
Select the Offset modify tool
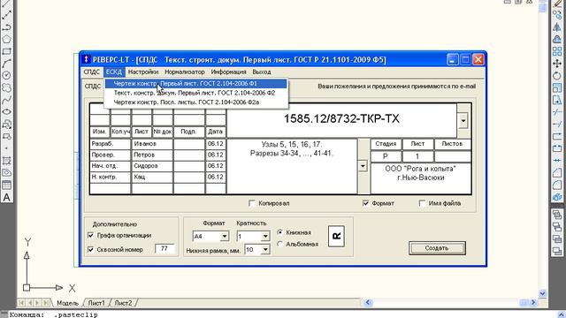[557, 39]
